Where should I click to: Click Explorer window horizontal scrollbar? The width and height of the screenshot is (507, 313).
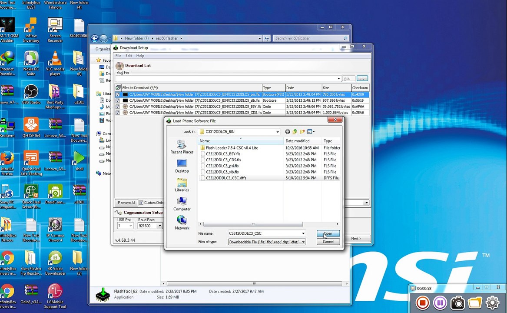pos(254,283)
